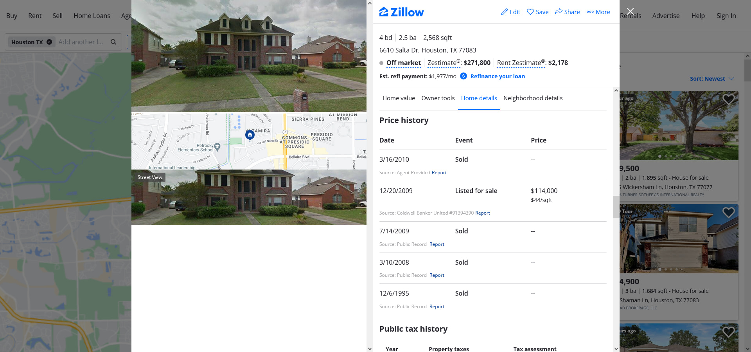
Task: Close the home details overlay
Action: click(x=630, y=11)
